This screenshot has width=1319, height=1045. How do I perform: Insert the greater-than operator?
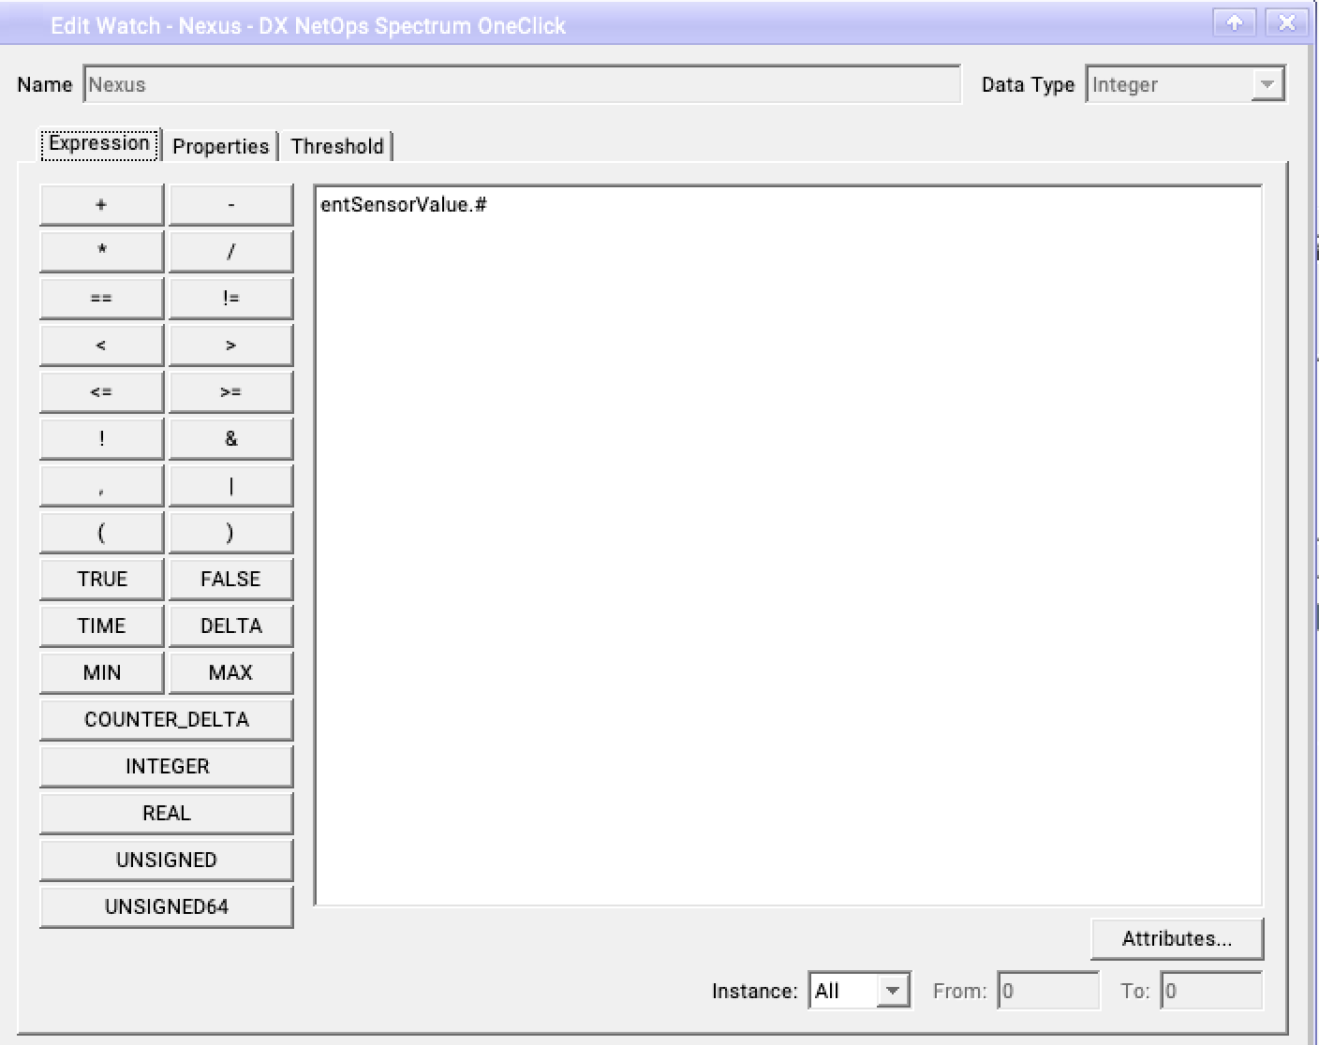coord(230,346)
